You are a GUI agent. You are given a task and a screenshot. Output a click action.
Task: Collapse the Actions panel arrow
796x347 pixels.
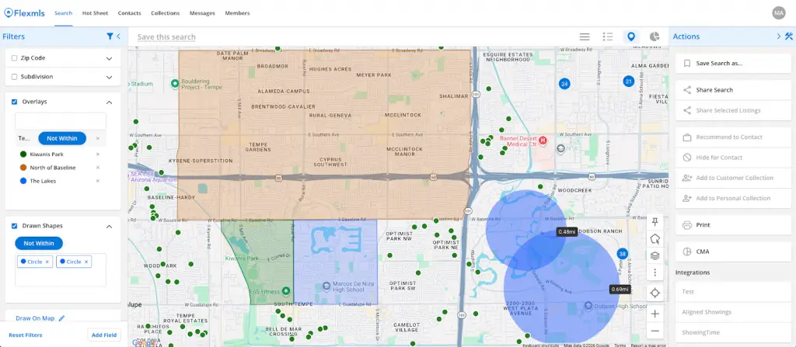click(x=779, y=36)
